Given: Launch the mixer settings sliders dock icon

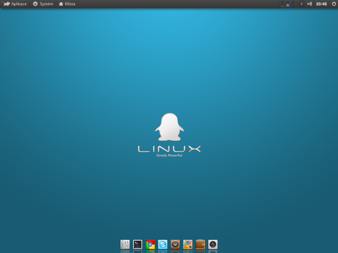Looking at the screenshot, I should (x=125, y=244).
